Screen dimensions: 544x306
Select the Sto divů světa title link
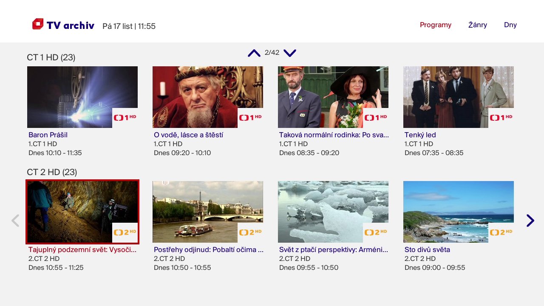pyautogui.click(x=427, y=249)
